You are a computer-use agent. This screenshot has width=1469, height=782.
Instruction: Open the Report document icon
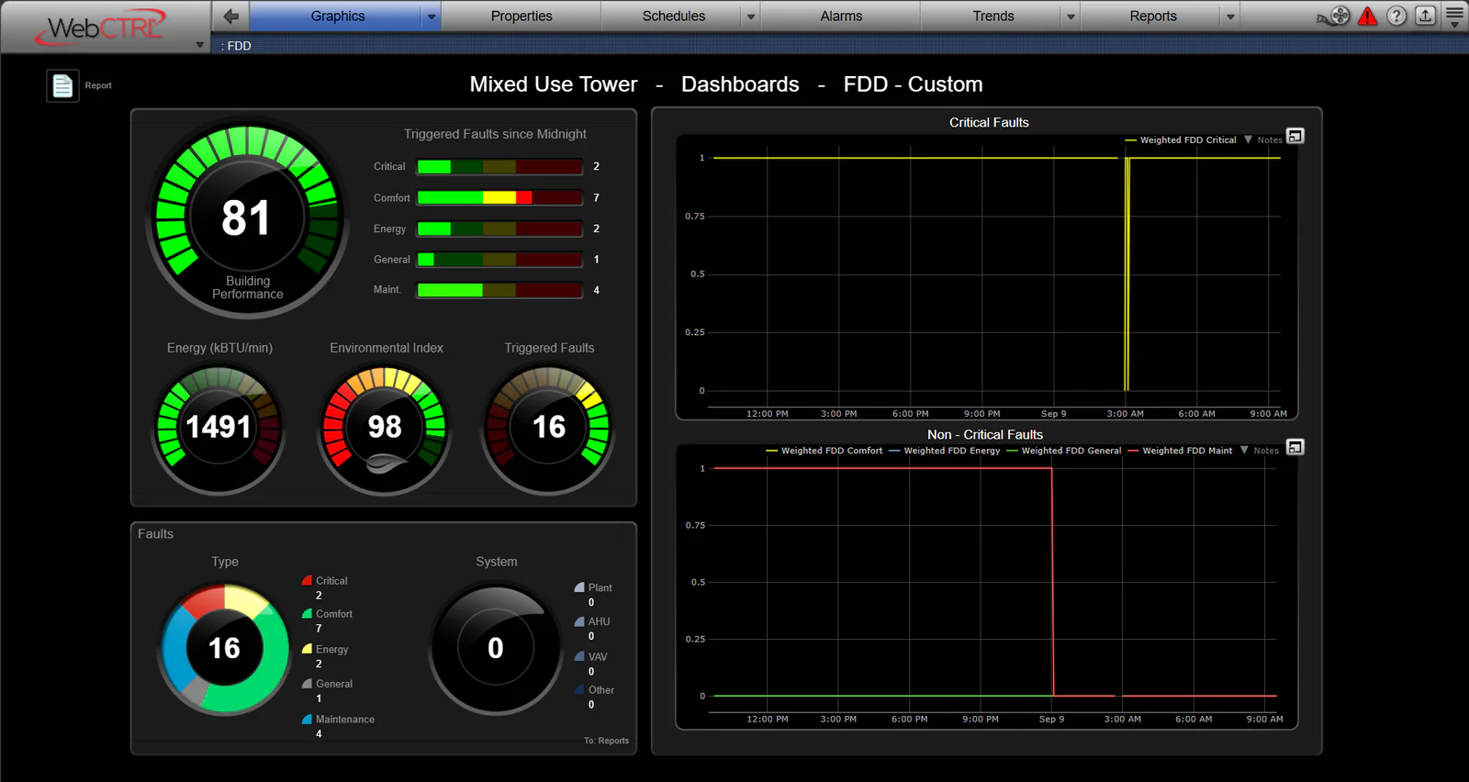pyautogui.click(x=62, y=85)
